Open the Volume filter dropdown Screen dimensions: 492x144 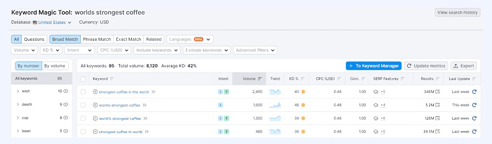pos(24,50)
